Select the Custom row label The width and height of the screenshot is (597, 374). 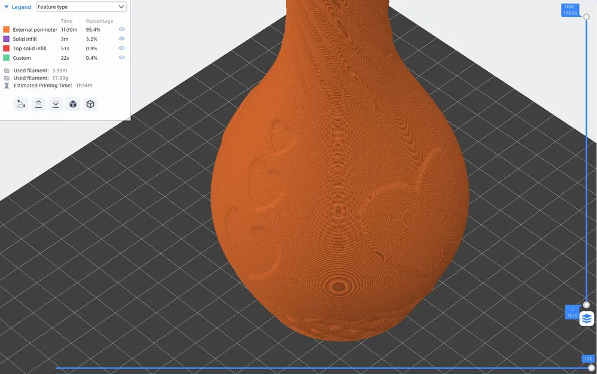pos(22,58)
